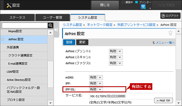Go to システム設定 breadcrumb link
This screenshot has height=106, width=182.
click(73, 25)
